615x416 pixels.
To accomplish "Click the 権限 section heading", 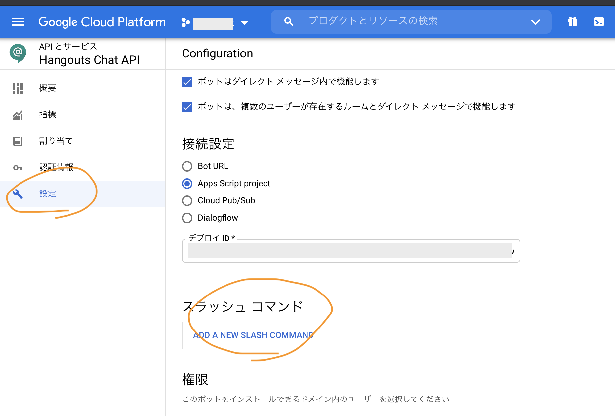I will pos(195,379).
